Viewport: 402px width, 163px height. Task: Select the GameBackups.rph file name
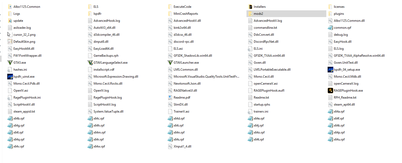coord(106,56)
